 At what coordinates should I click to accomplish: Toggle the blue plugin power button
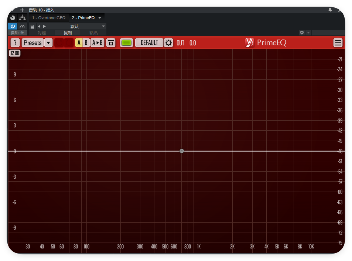click(x=13, y=26)
